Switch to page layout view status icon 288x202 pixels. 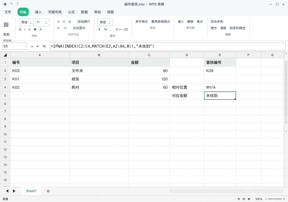coord(244,199)
